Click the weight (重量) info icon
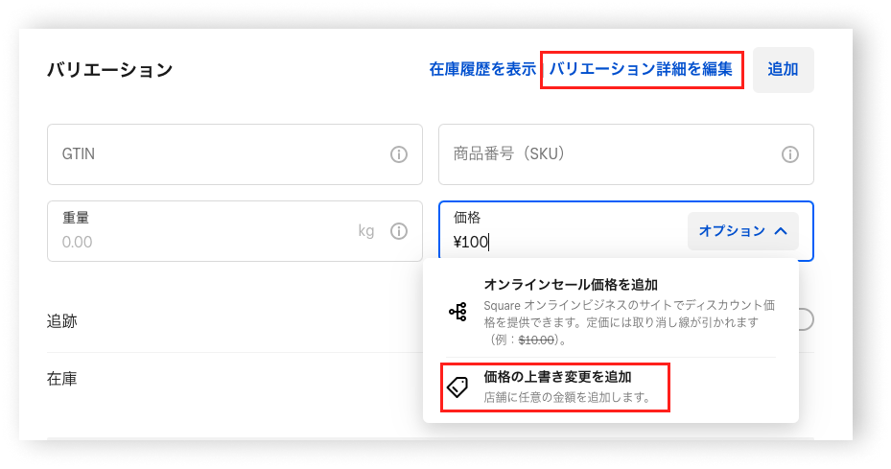 (x=399, y=231)
